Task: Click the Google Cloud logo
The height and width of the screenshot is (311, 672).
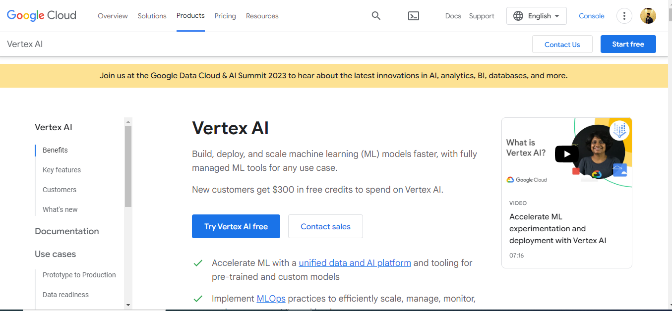Action: point(42,15)
